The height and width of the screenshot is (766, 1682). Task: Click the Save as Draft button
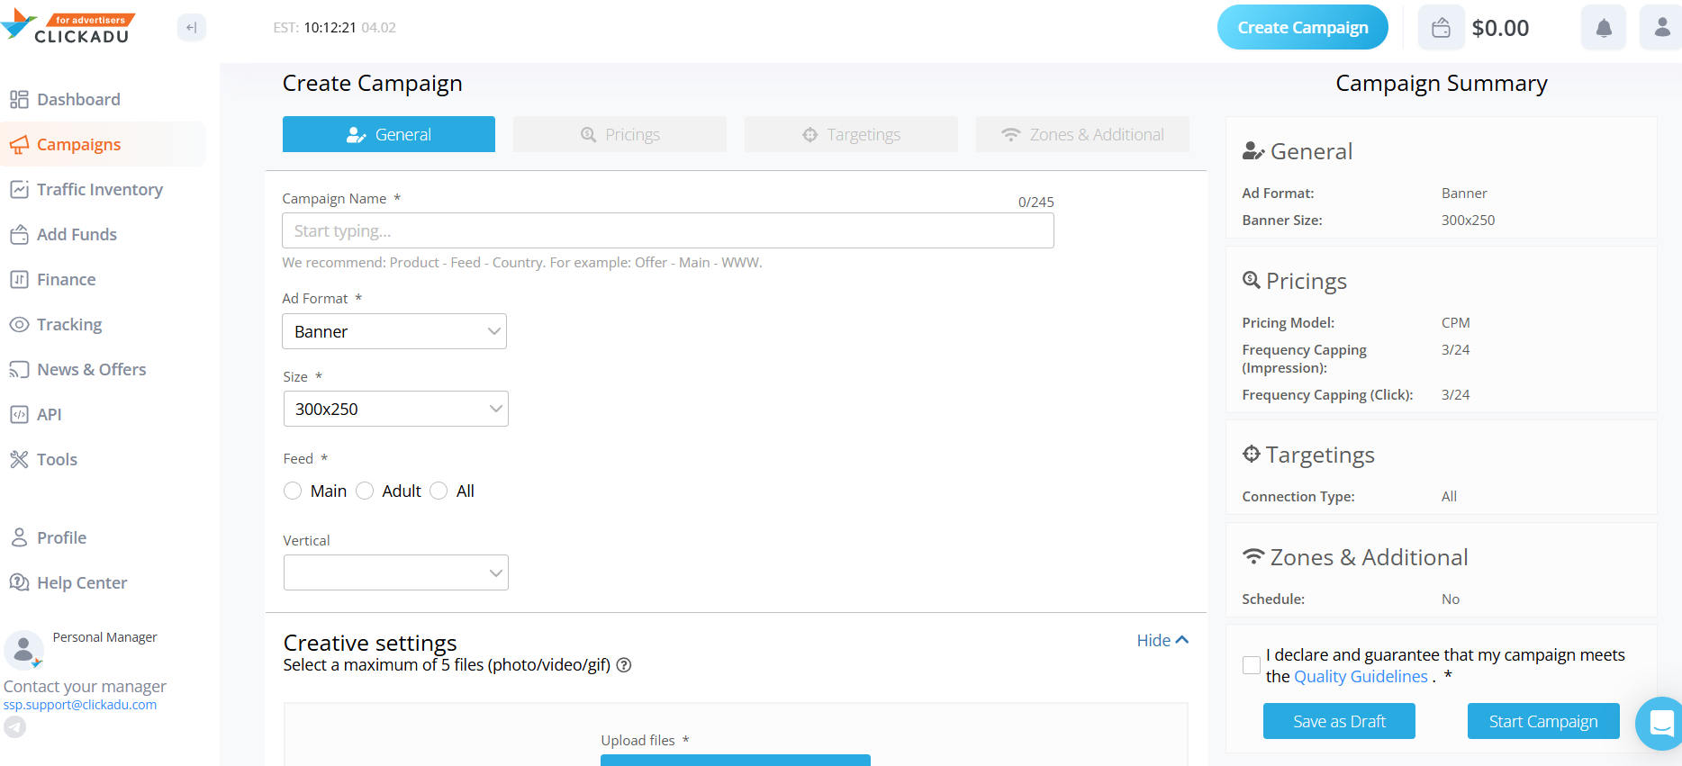point(1339,721)
